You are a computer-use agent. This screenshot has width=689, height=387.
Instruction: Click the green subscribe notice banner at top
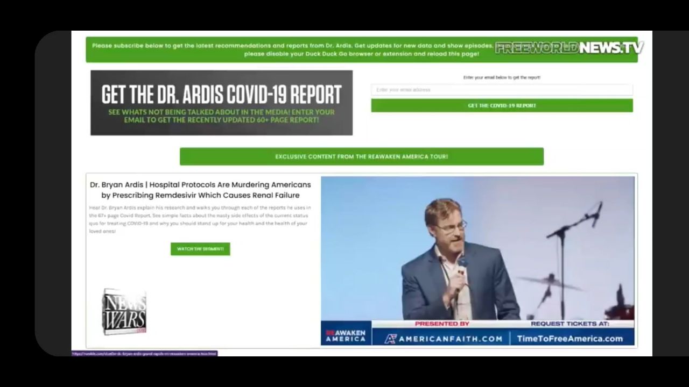[291, 49]
